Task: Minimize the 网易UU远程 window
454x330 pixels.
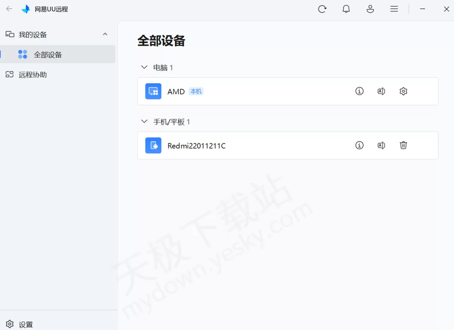Action: pos(422,9)
